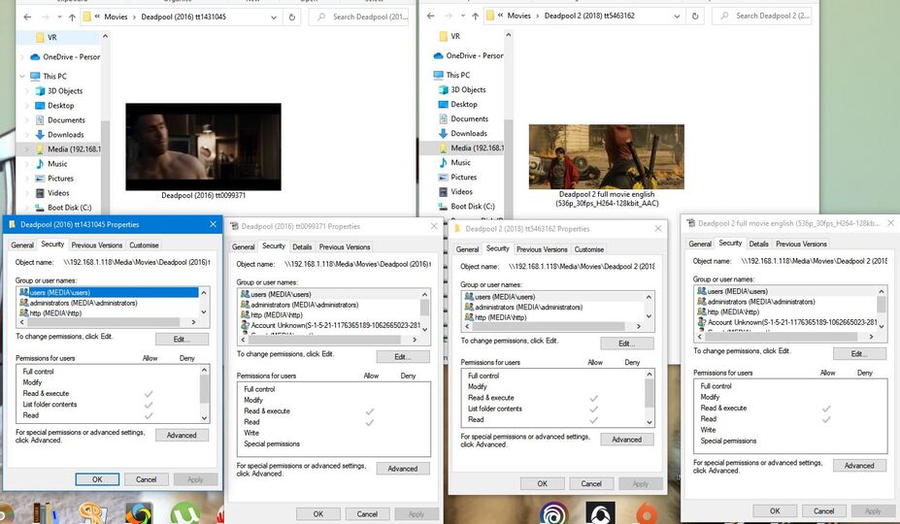Viewport: 900px width, 524px height.
Task: Collapse This PC in the left Explorer tree
Action: (21, 76)
